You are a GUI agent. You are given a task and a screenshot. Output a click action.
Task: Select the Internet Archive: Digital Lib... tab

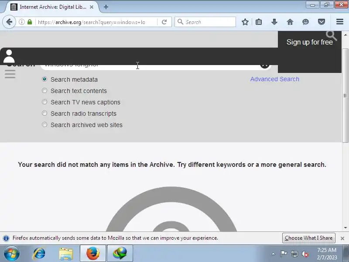tap(52, 7)
